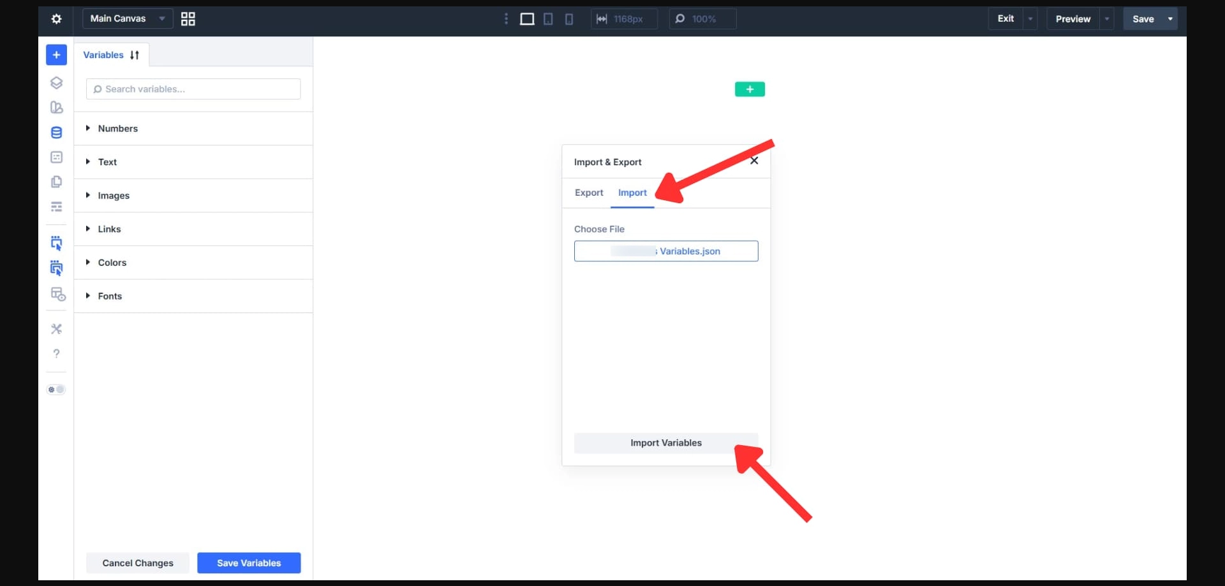Viewport: 1225px width, 586px height.
Task: Open the Styles palette icon
Action: tap(57, 107)
